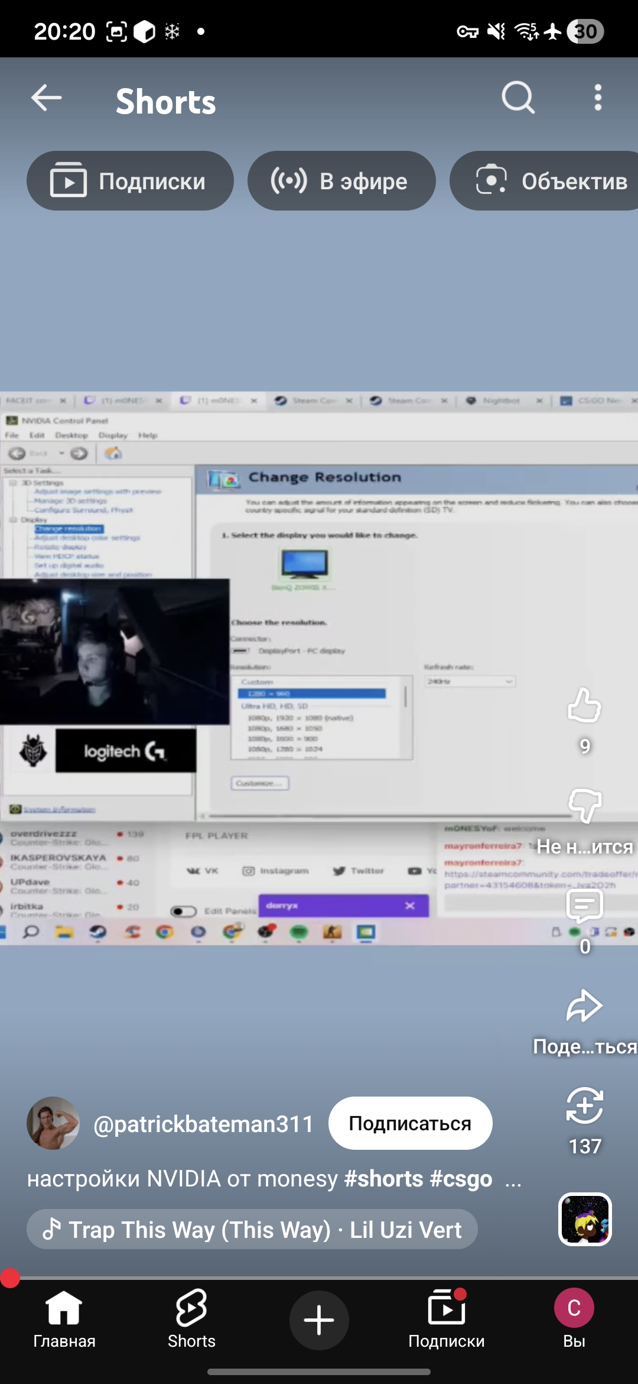The image size is (638, 1384).
Task: Open the search magnifier icon
Action: [518, 98]
